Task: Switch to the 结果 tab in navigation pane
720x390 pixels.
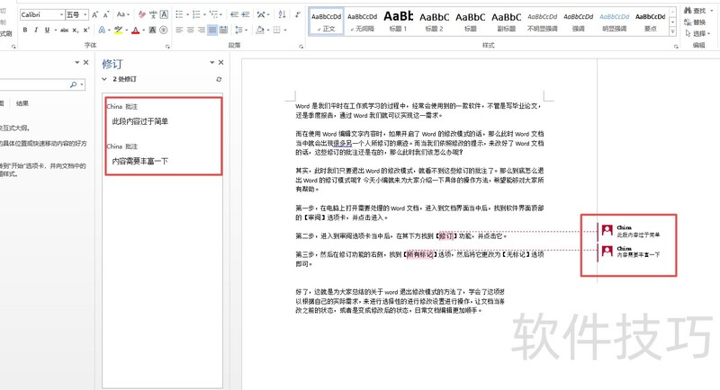Action: 22,103
